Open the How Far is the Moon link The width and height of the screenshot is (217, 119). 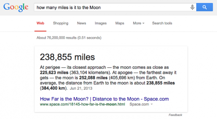(x=104, y=99)
